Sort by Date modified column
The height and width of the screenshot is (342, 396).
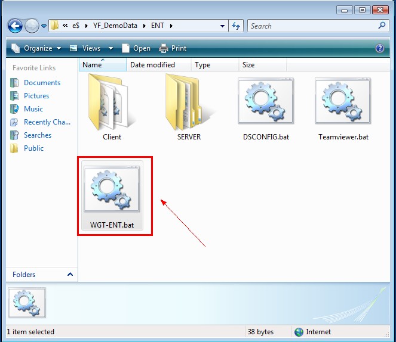coord(153,65)
